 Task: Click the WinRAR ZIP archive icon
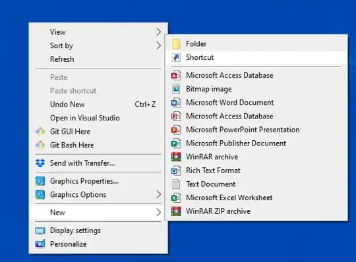pos(176,211)
